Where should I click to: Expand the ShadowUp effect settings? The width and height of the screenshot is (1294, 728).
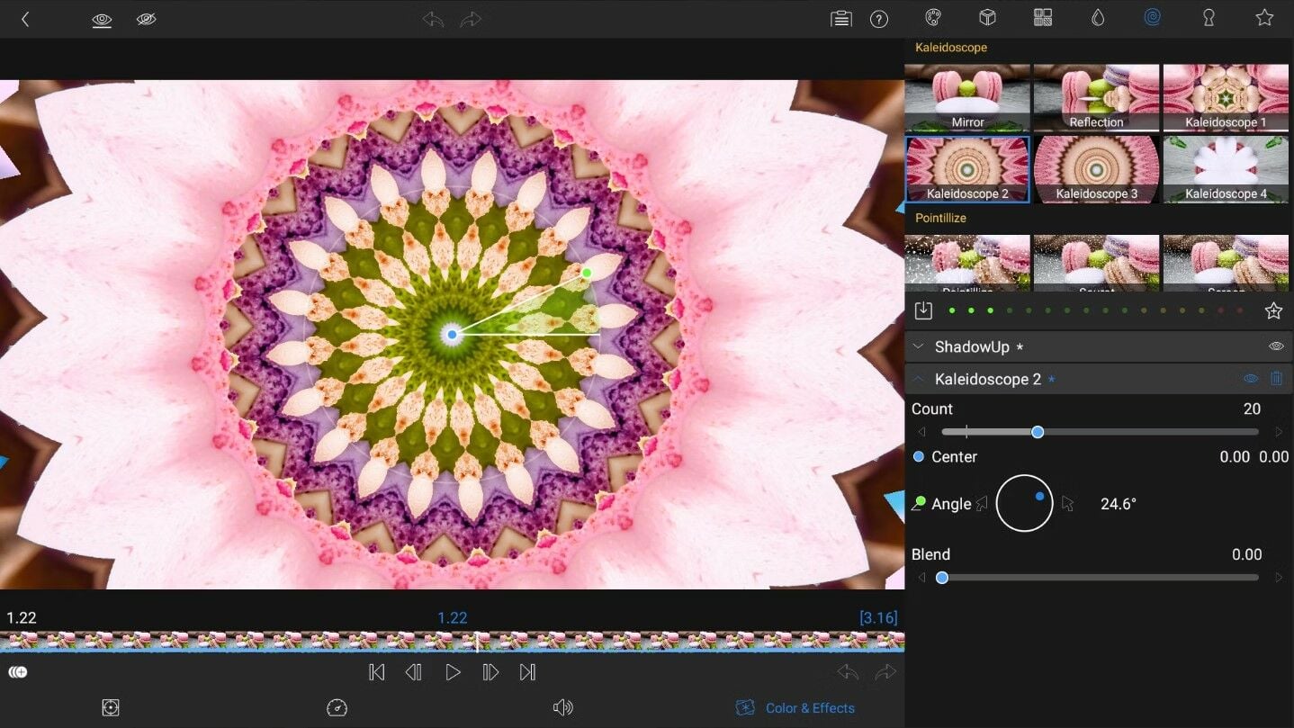[x=919, y=346]
